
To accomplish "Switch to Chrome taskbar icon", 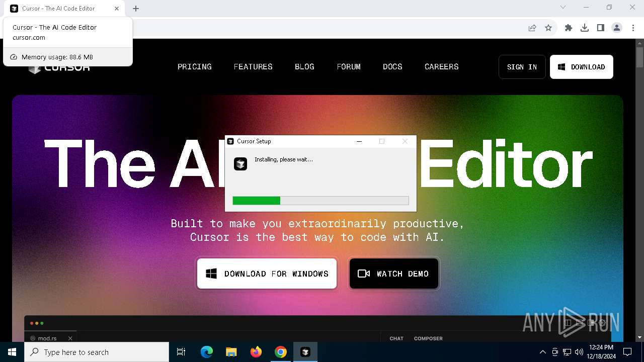I will pos(281,352).
